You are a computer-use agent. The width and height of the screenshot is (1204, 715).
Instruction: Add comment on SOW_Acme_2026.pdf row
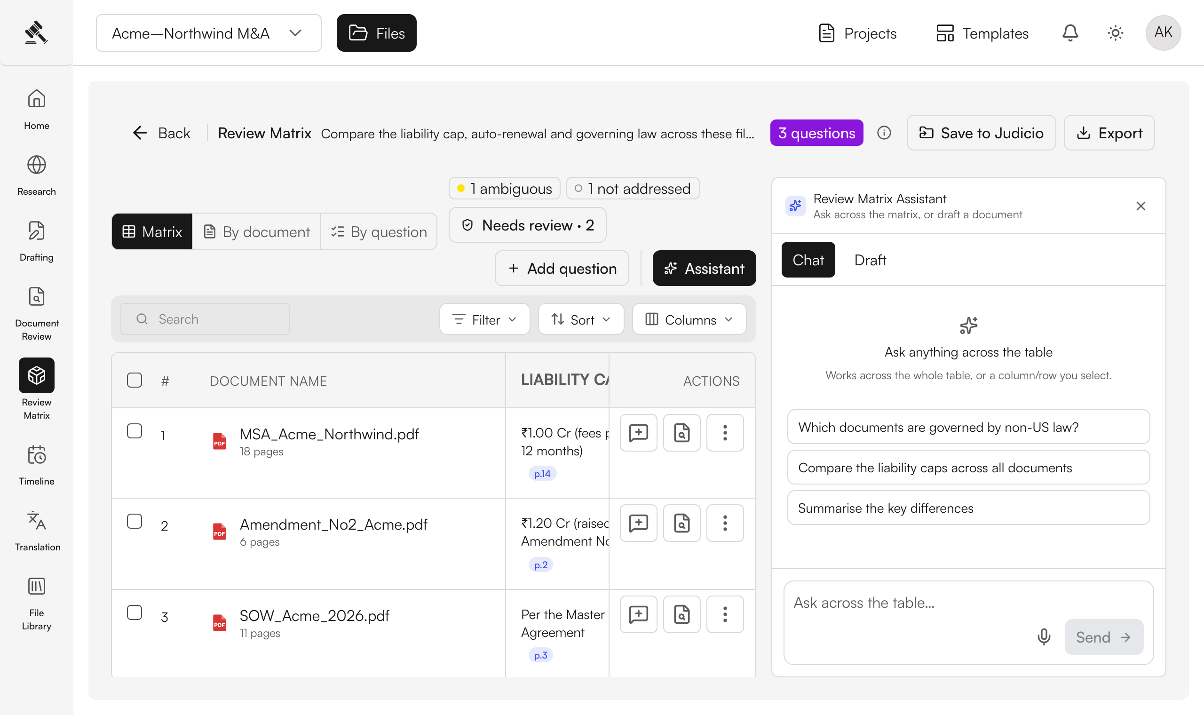[638, 614]
